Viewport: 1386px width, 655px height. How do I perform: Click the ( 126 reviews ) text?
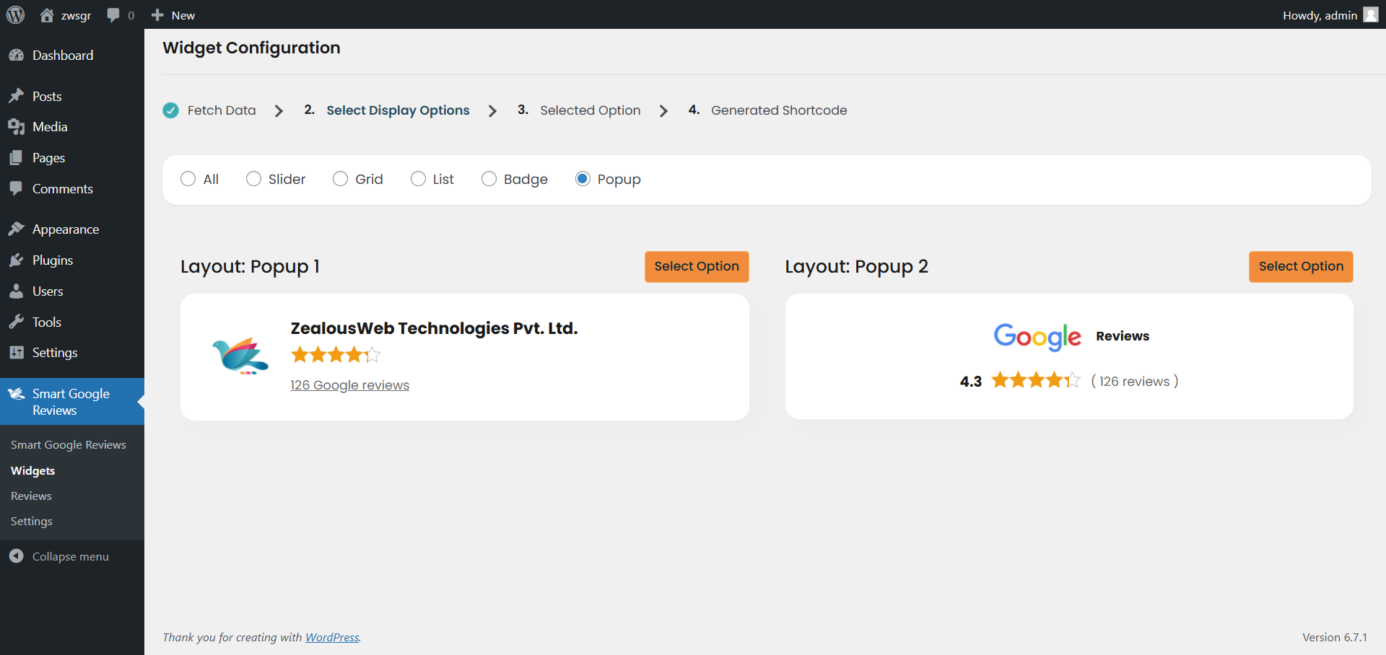tap(1135, 382)
